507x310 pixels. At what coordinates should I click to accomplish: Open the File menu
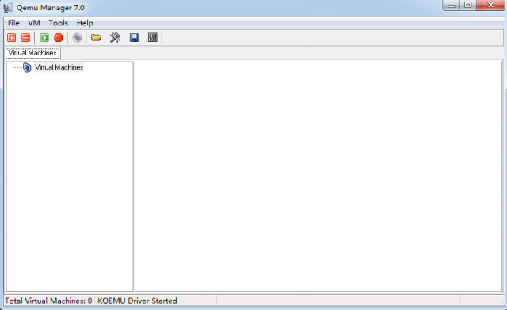13,23
